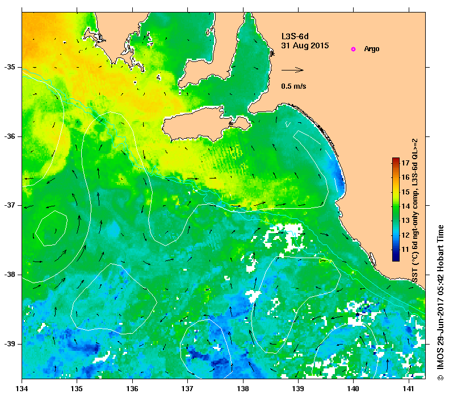Click the '-36' latitude axis label
This screenshot has height=398, width=449.
pyautogui.click(x=10, y=136)
